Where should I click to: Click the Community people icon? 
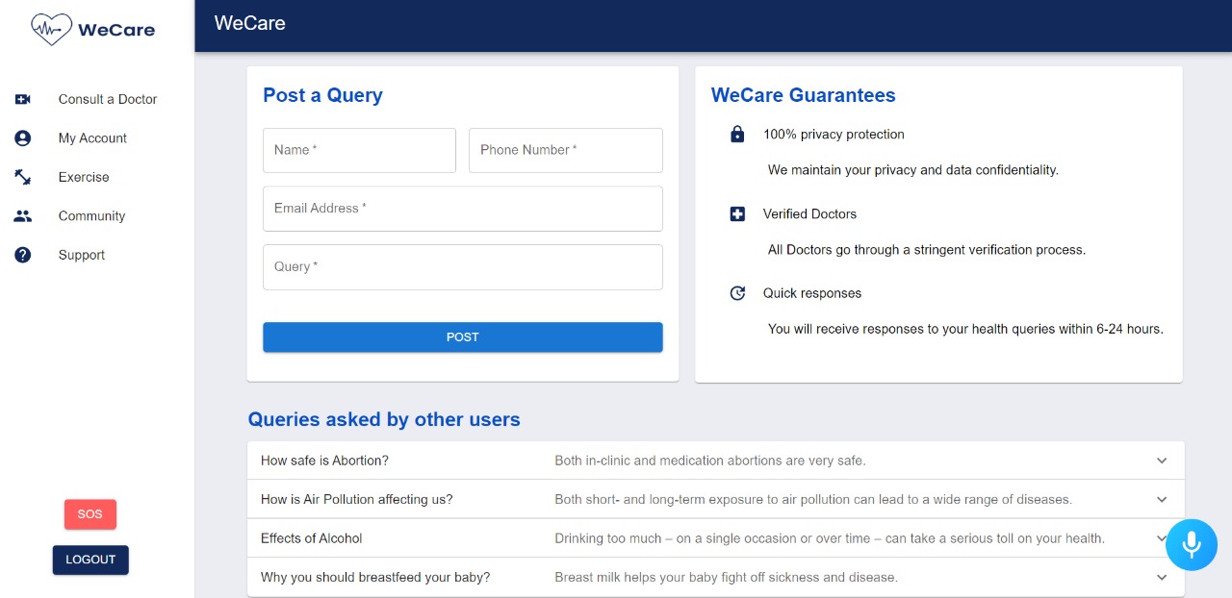[23, 216]
